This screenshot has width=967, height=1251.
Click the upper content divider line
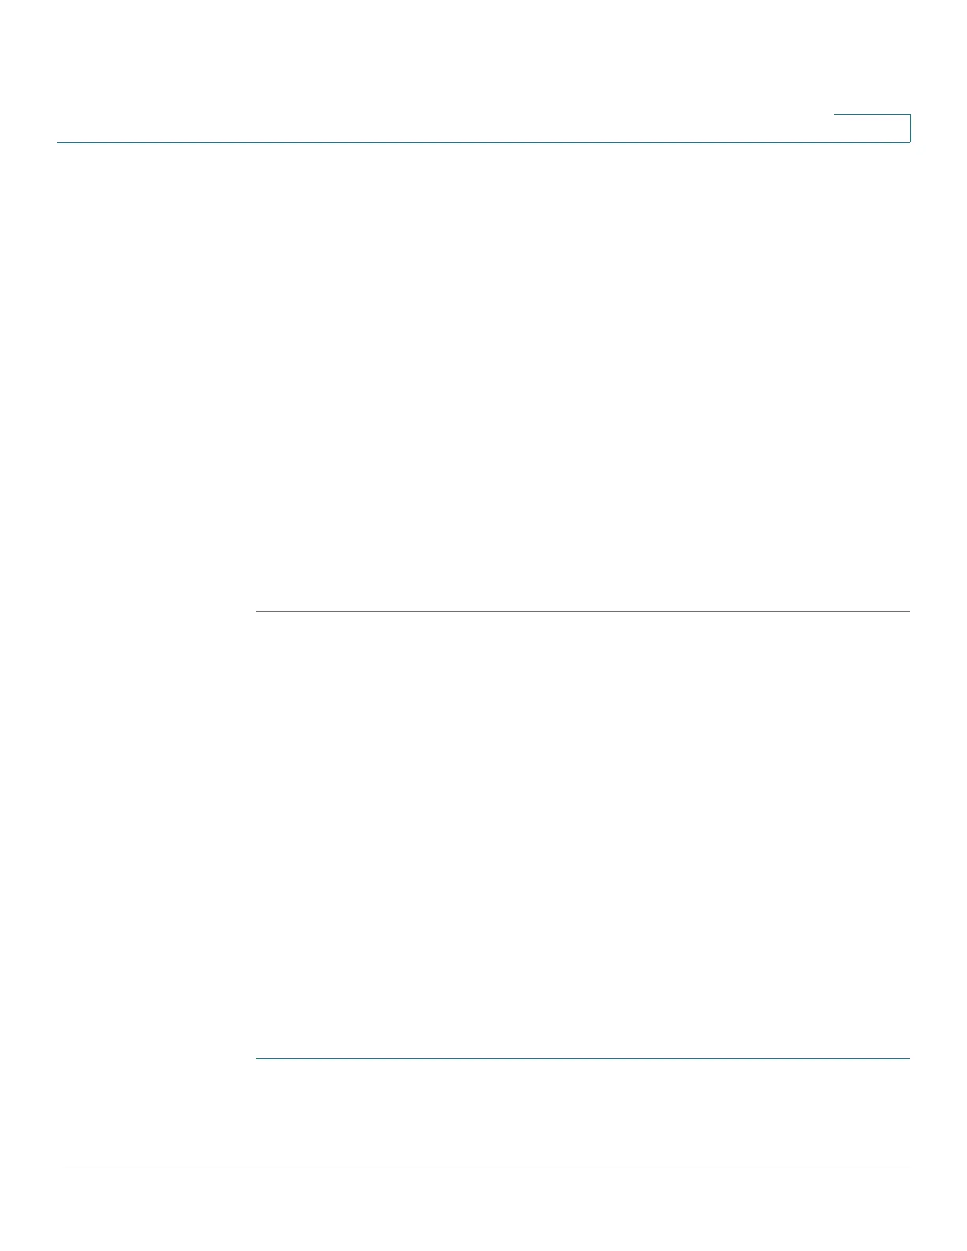click(x=583, y=611)
